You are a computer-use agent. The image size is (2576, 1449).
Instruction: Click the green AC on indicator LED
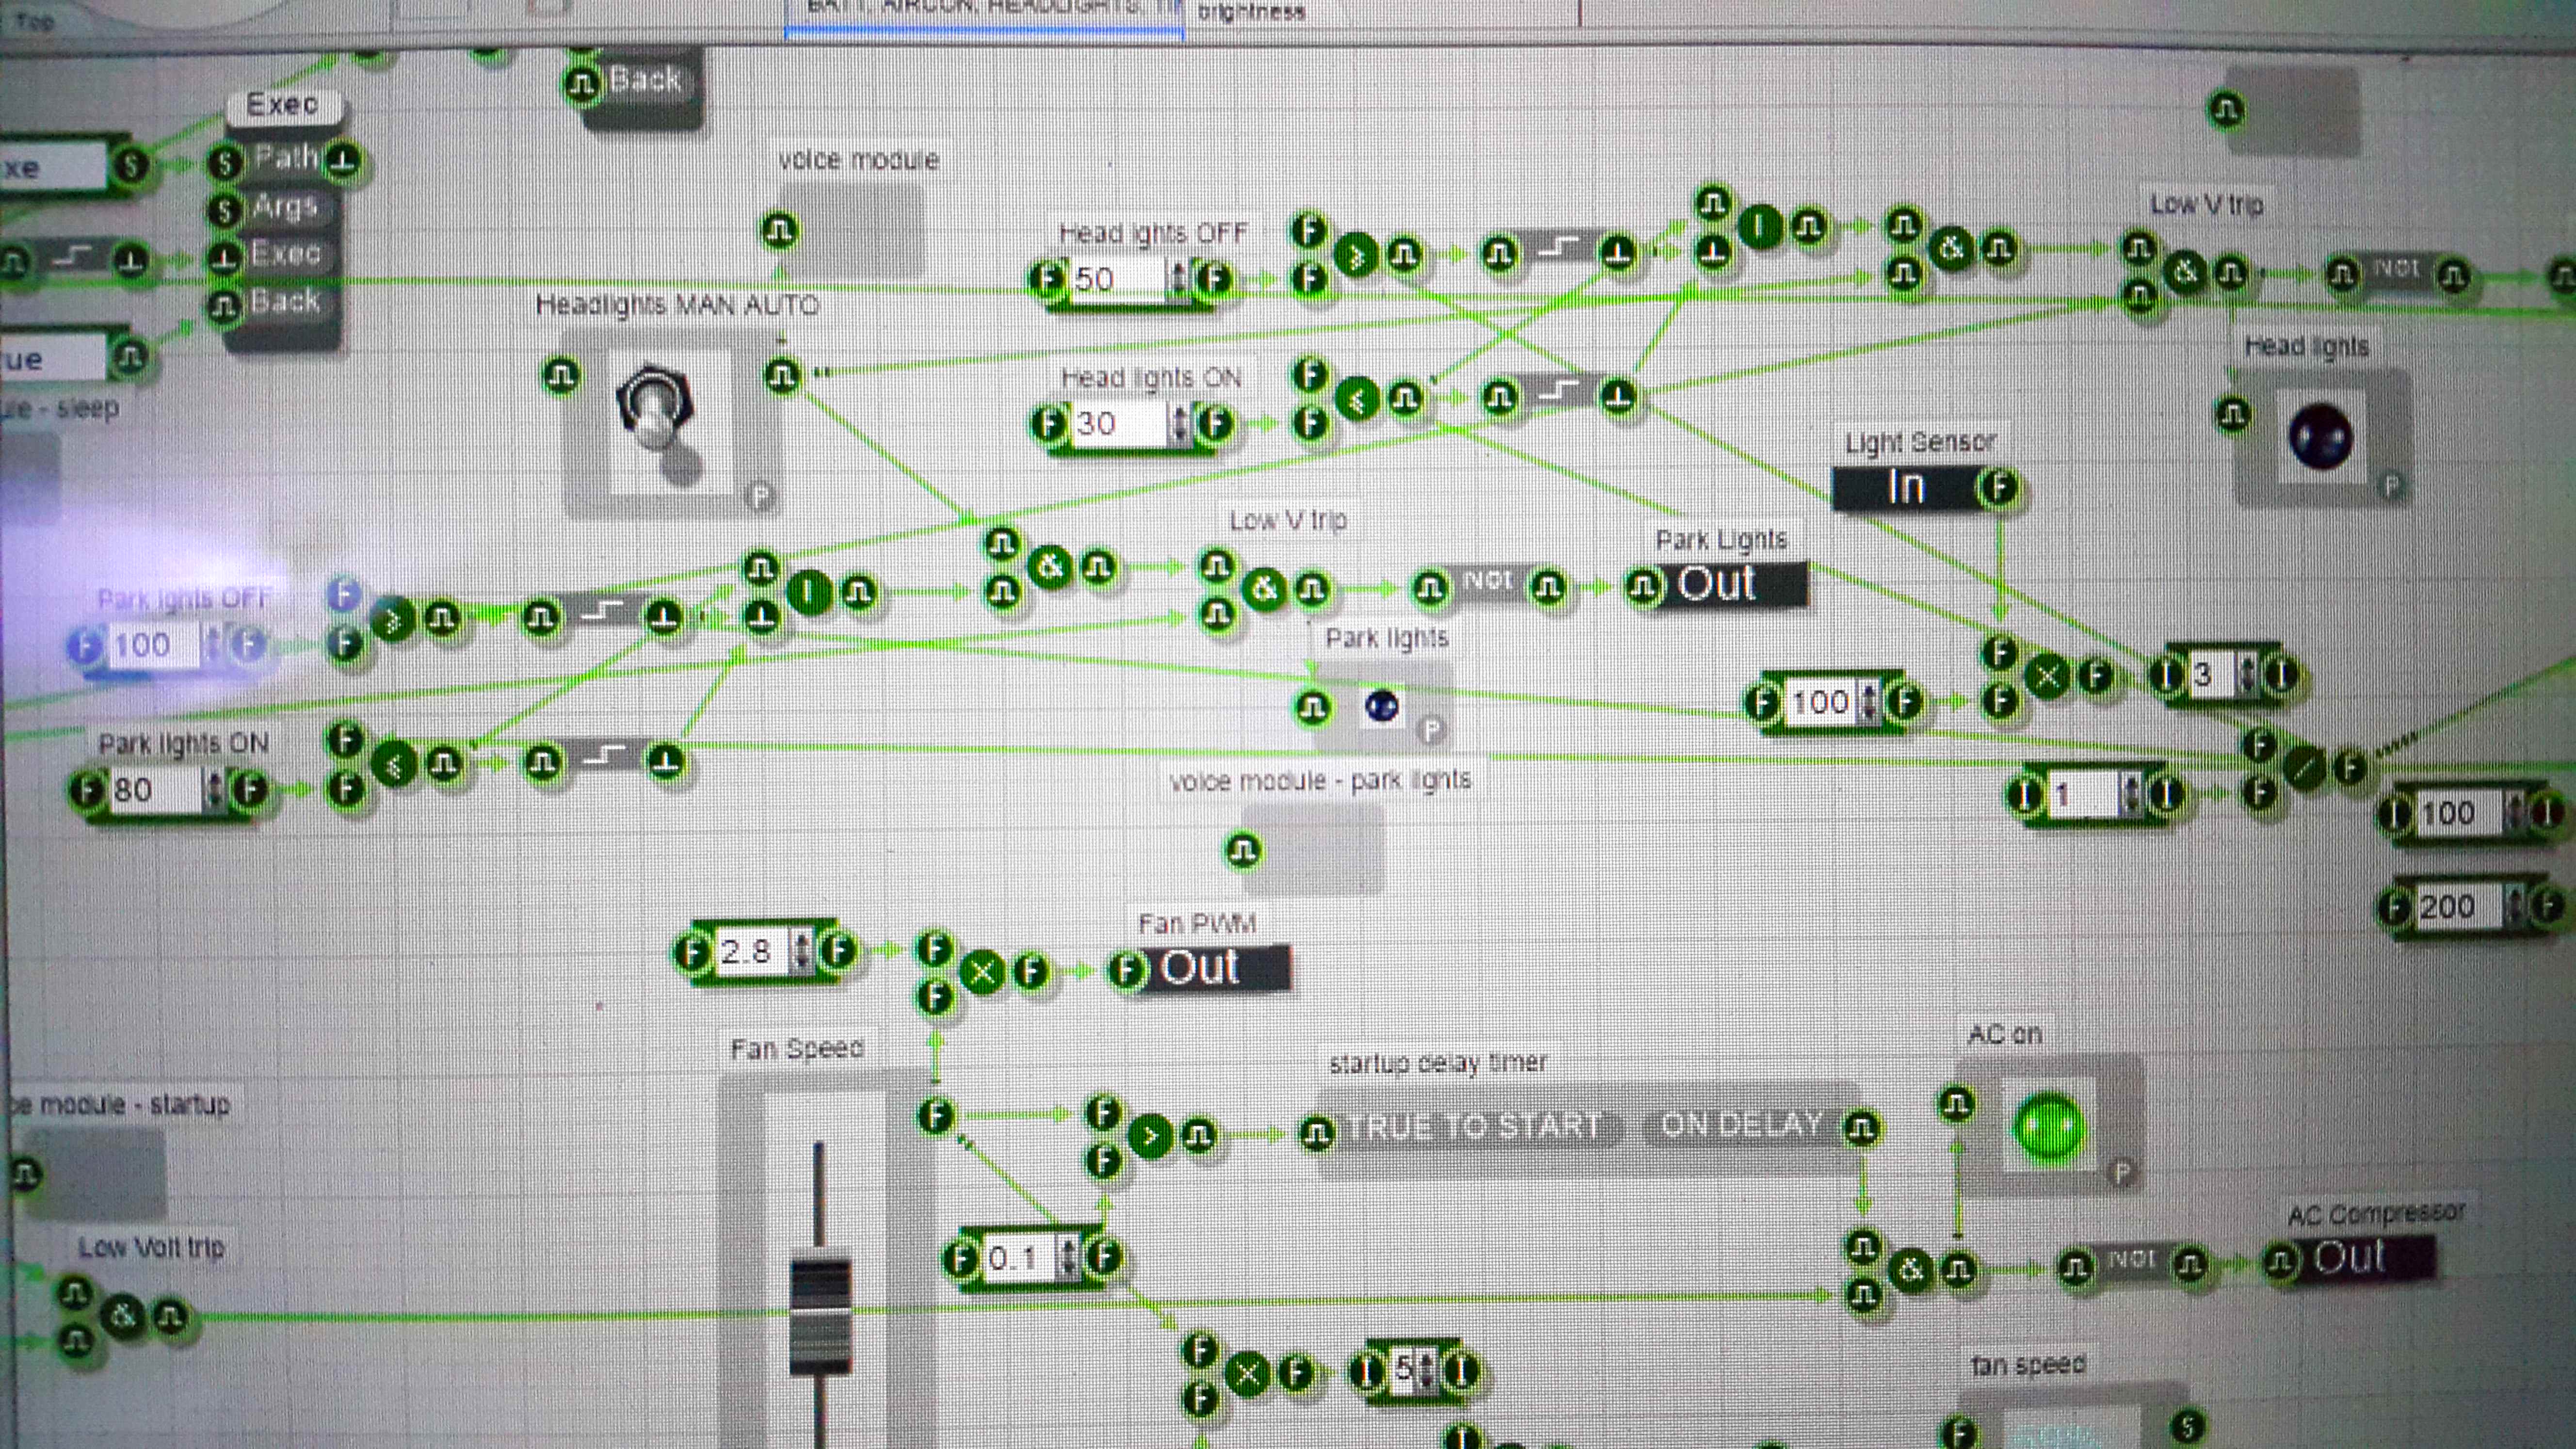[2049, 1127]
